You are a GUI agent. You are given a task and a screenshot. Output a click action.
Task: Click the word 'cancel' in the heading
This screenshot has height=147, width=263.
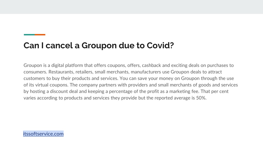pyautogui.click(x=59, y=45)
